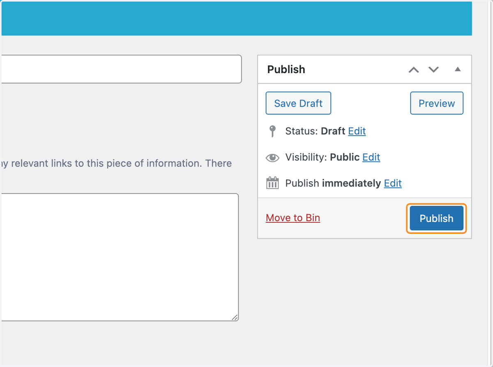Edit the Draft status
493x367 pixels.
pos(357,131)
